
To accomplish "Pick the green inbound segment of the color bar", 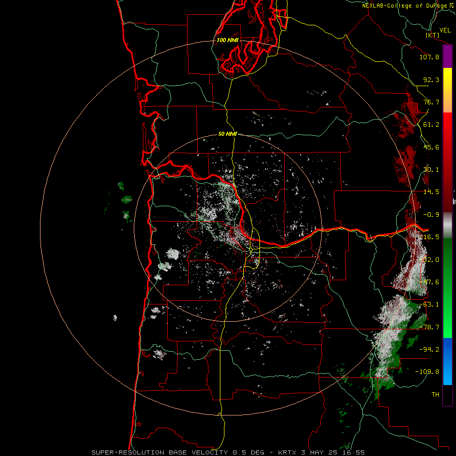I will (447, 288).
